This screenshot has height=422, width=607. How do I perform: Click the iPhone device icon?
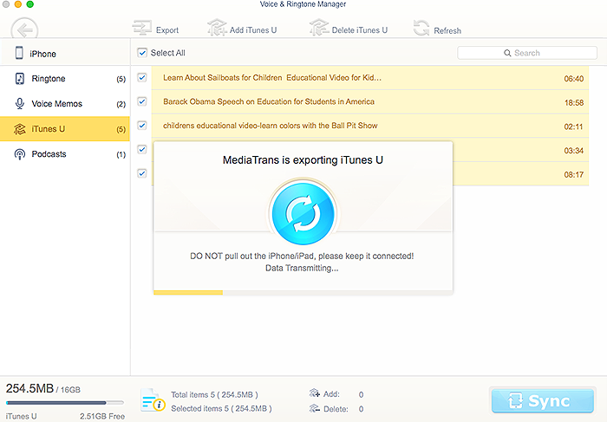pyautogui.click(x=19, y=53)
